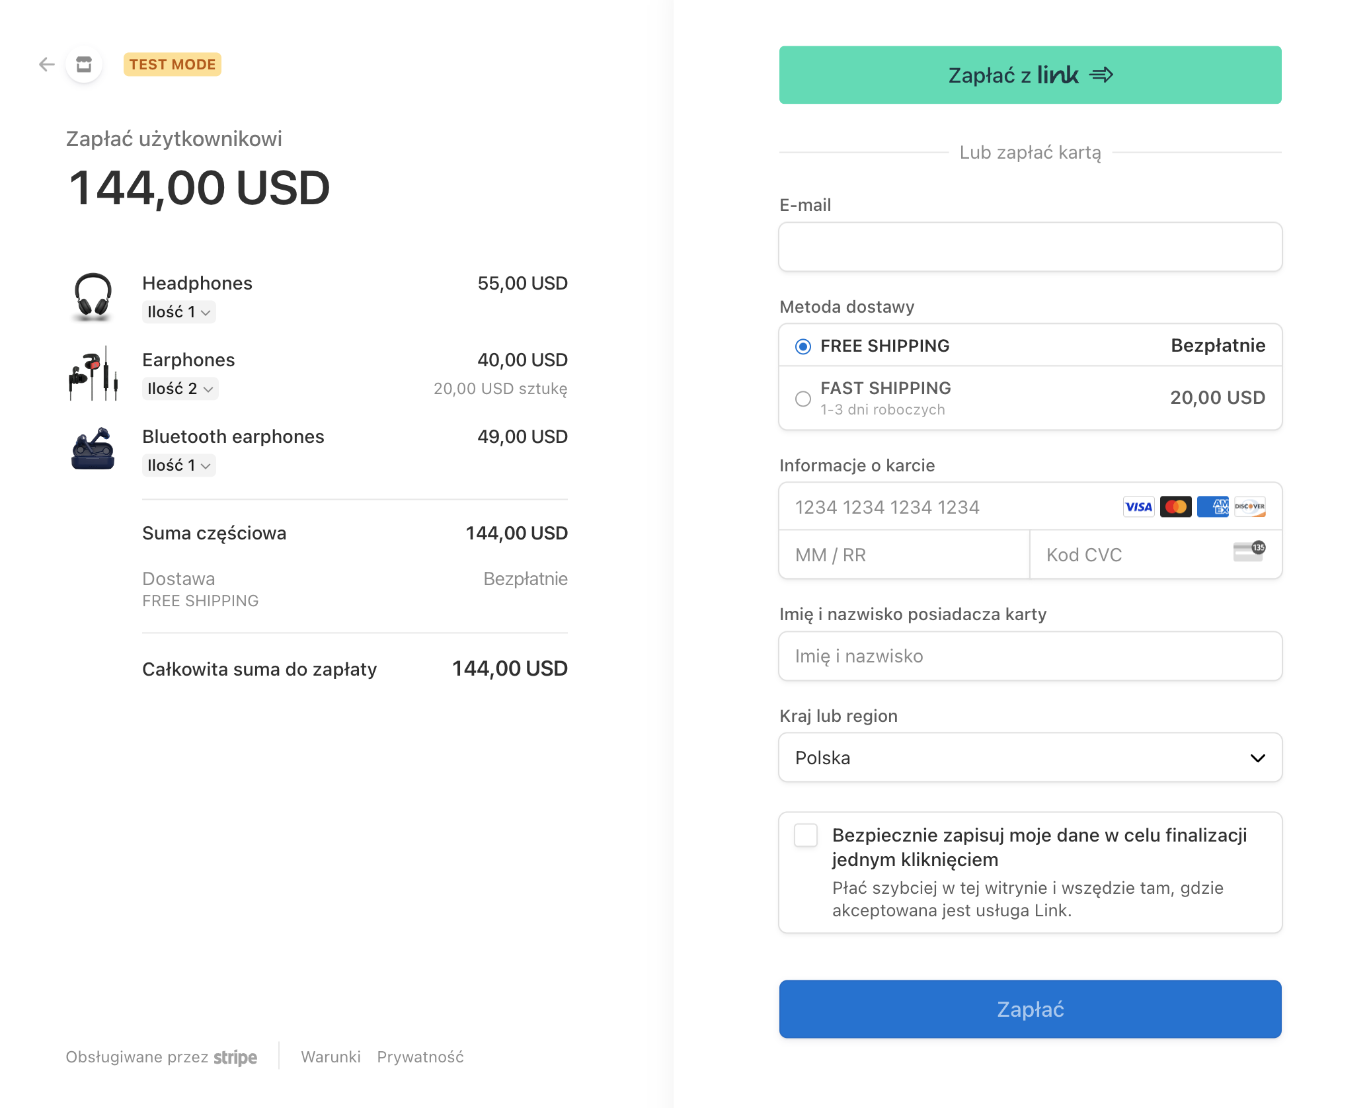Click the Earphones product image
Screen dimensions: 1371x1108
click(x=93, y=374)
